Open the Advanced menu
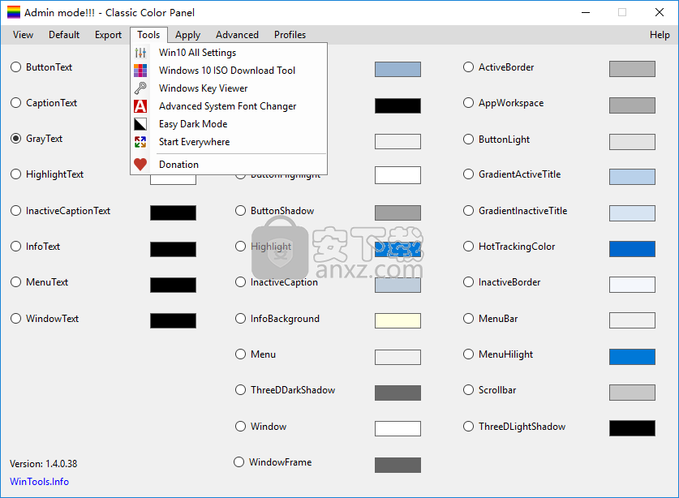The width and height of the screenshot is (679, 498). 238,35
